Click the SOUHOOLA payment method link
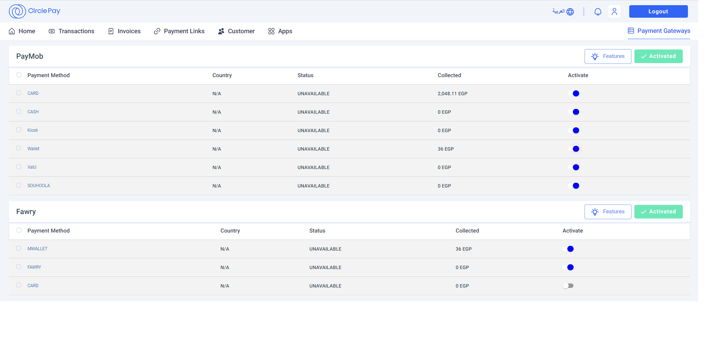Viewport: 709px width, 344px height. click(38, 186)
